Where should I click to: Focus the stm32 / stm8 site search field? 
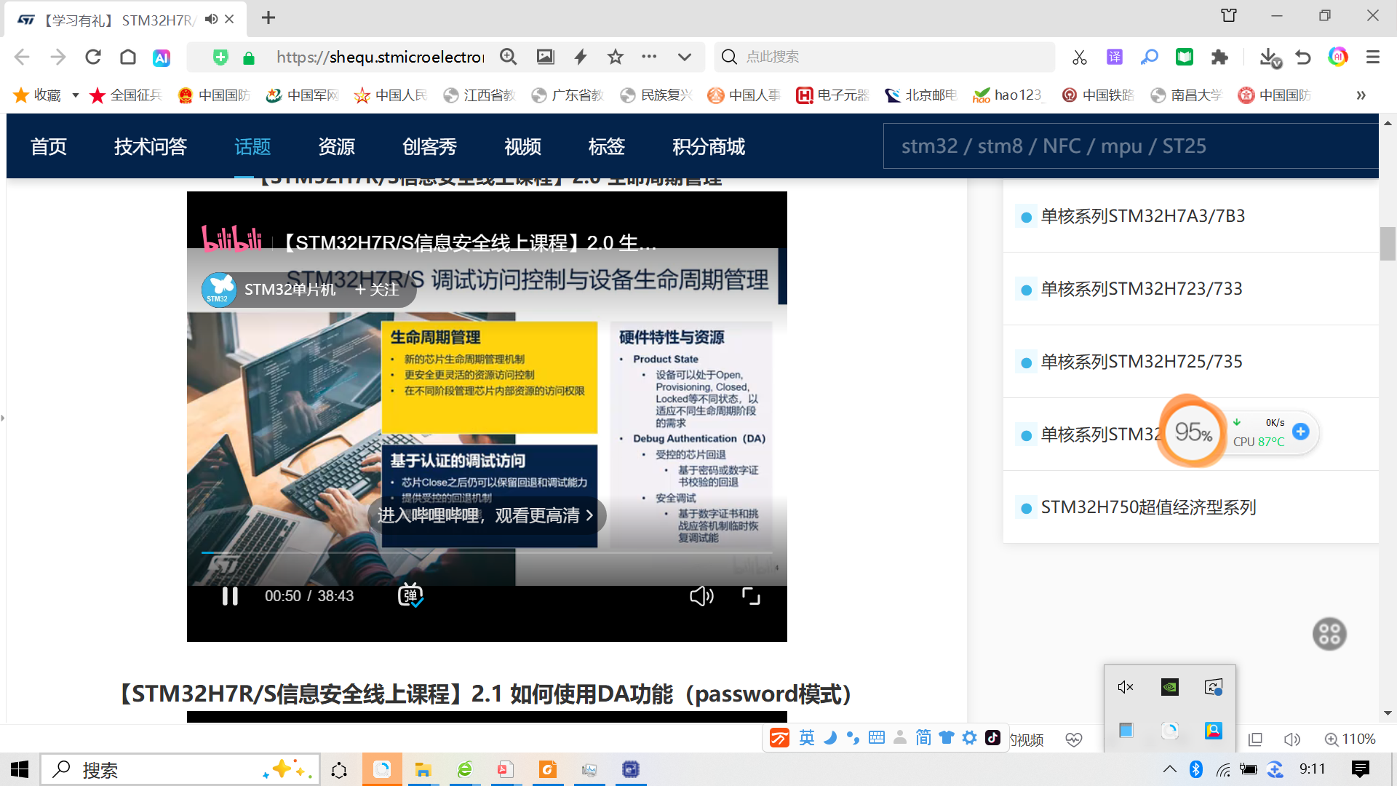click(x=1131, y=146)
